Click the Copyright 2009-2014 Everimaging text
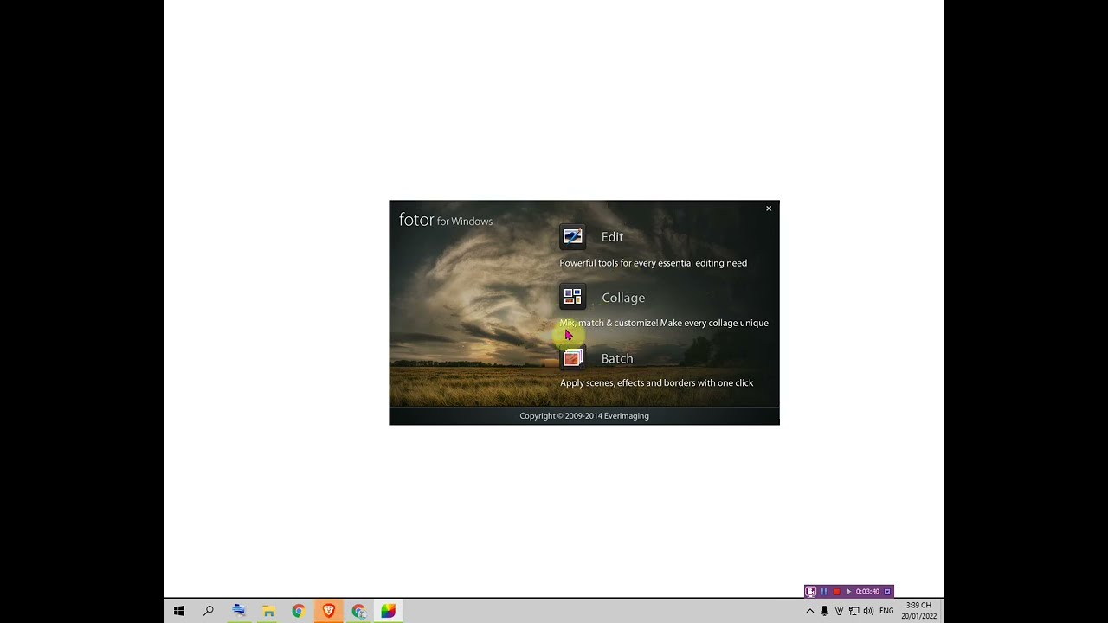This screenshot has width=1108, height=623. tap(584, 415)
